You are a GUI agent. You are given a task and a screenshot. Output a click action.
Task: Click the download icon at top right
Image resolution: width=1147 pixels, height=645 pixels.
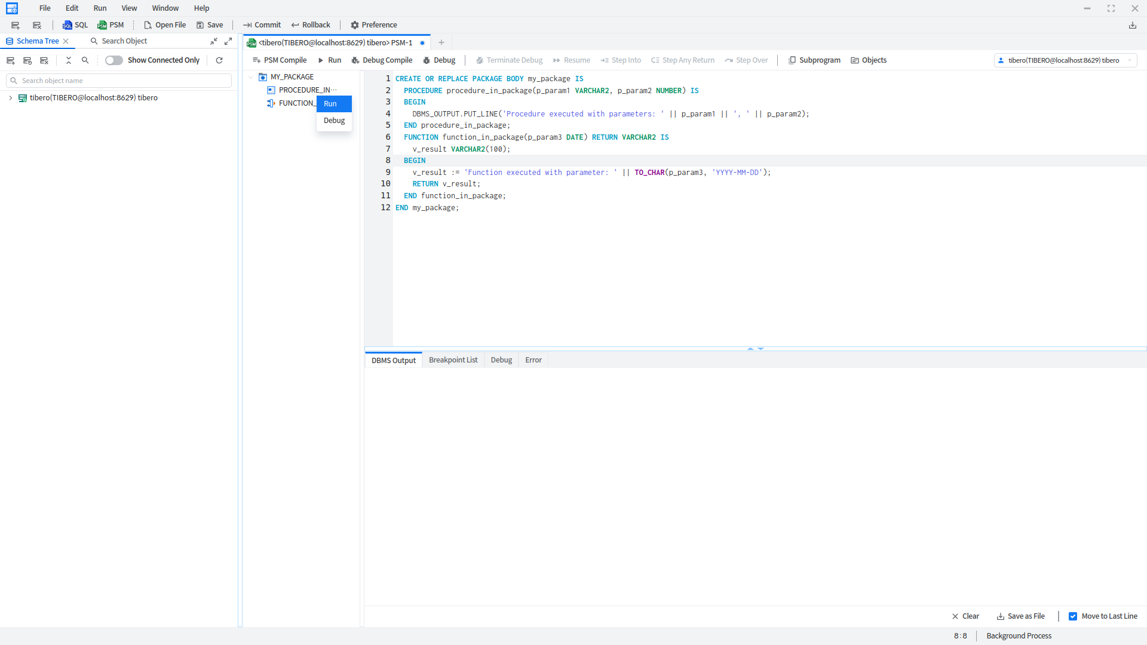(x=1132, y=25)
